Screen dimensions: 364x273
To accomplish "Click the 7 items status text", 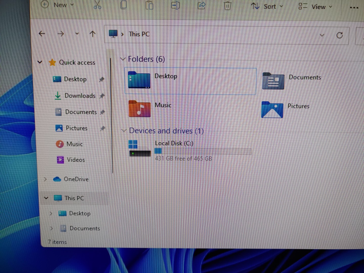I will [x=57, y=242].
